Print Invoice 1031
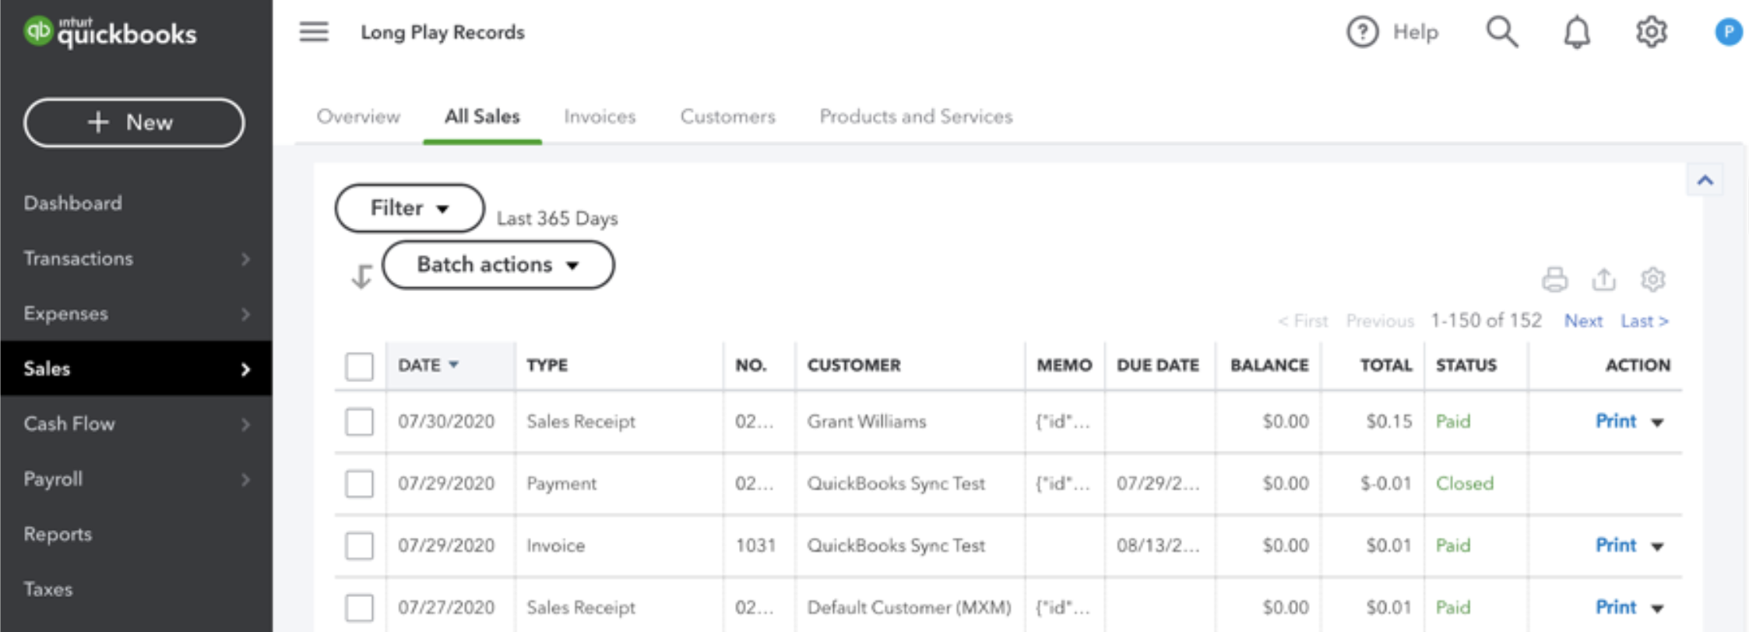 coord(1616,545)
